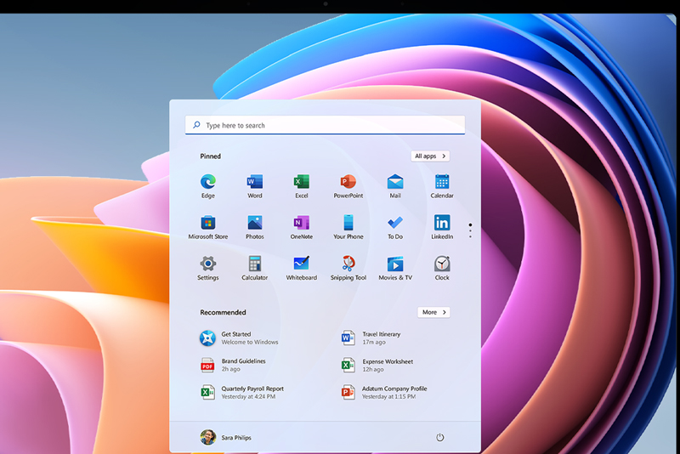
Task: Open the Quarterly Payroll Report spreadsheet
Action: 242,393
